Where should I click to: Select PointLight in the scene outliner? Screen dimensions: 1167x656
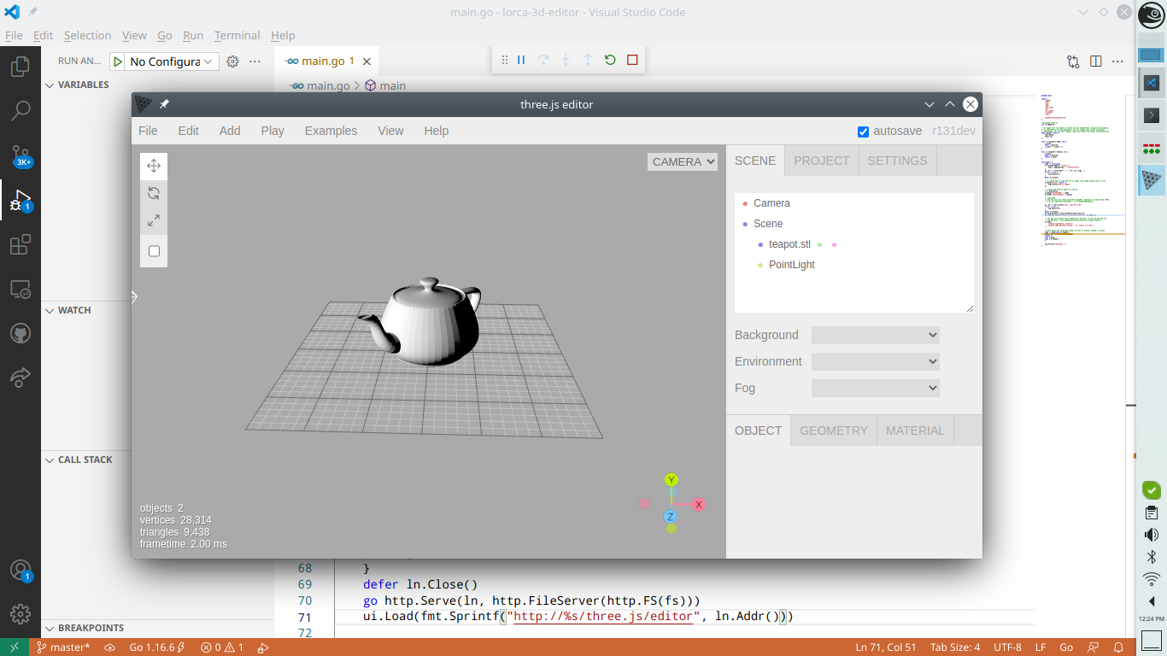coord(791,264)
